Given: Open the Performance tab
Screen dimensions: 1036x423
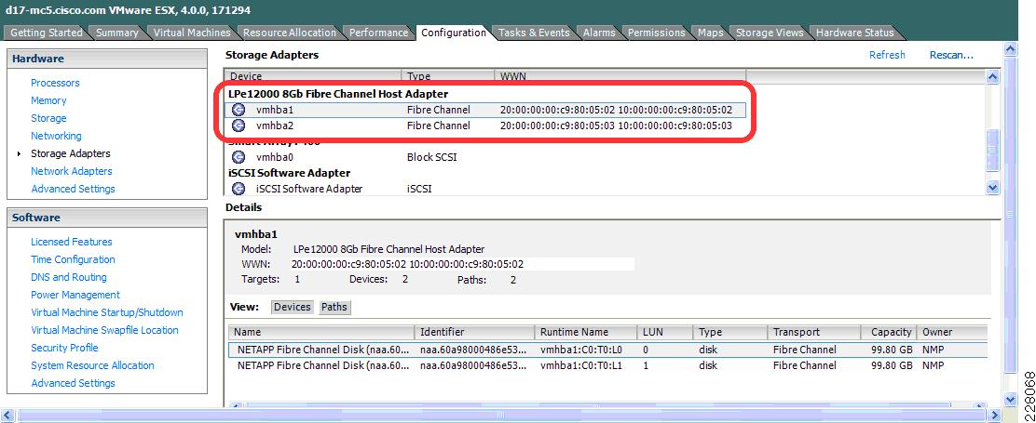Looking at the screenshot, I should tap(378, 33).
